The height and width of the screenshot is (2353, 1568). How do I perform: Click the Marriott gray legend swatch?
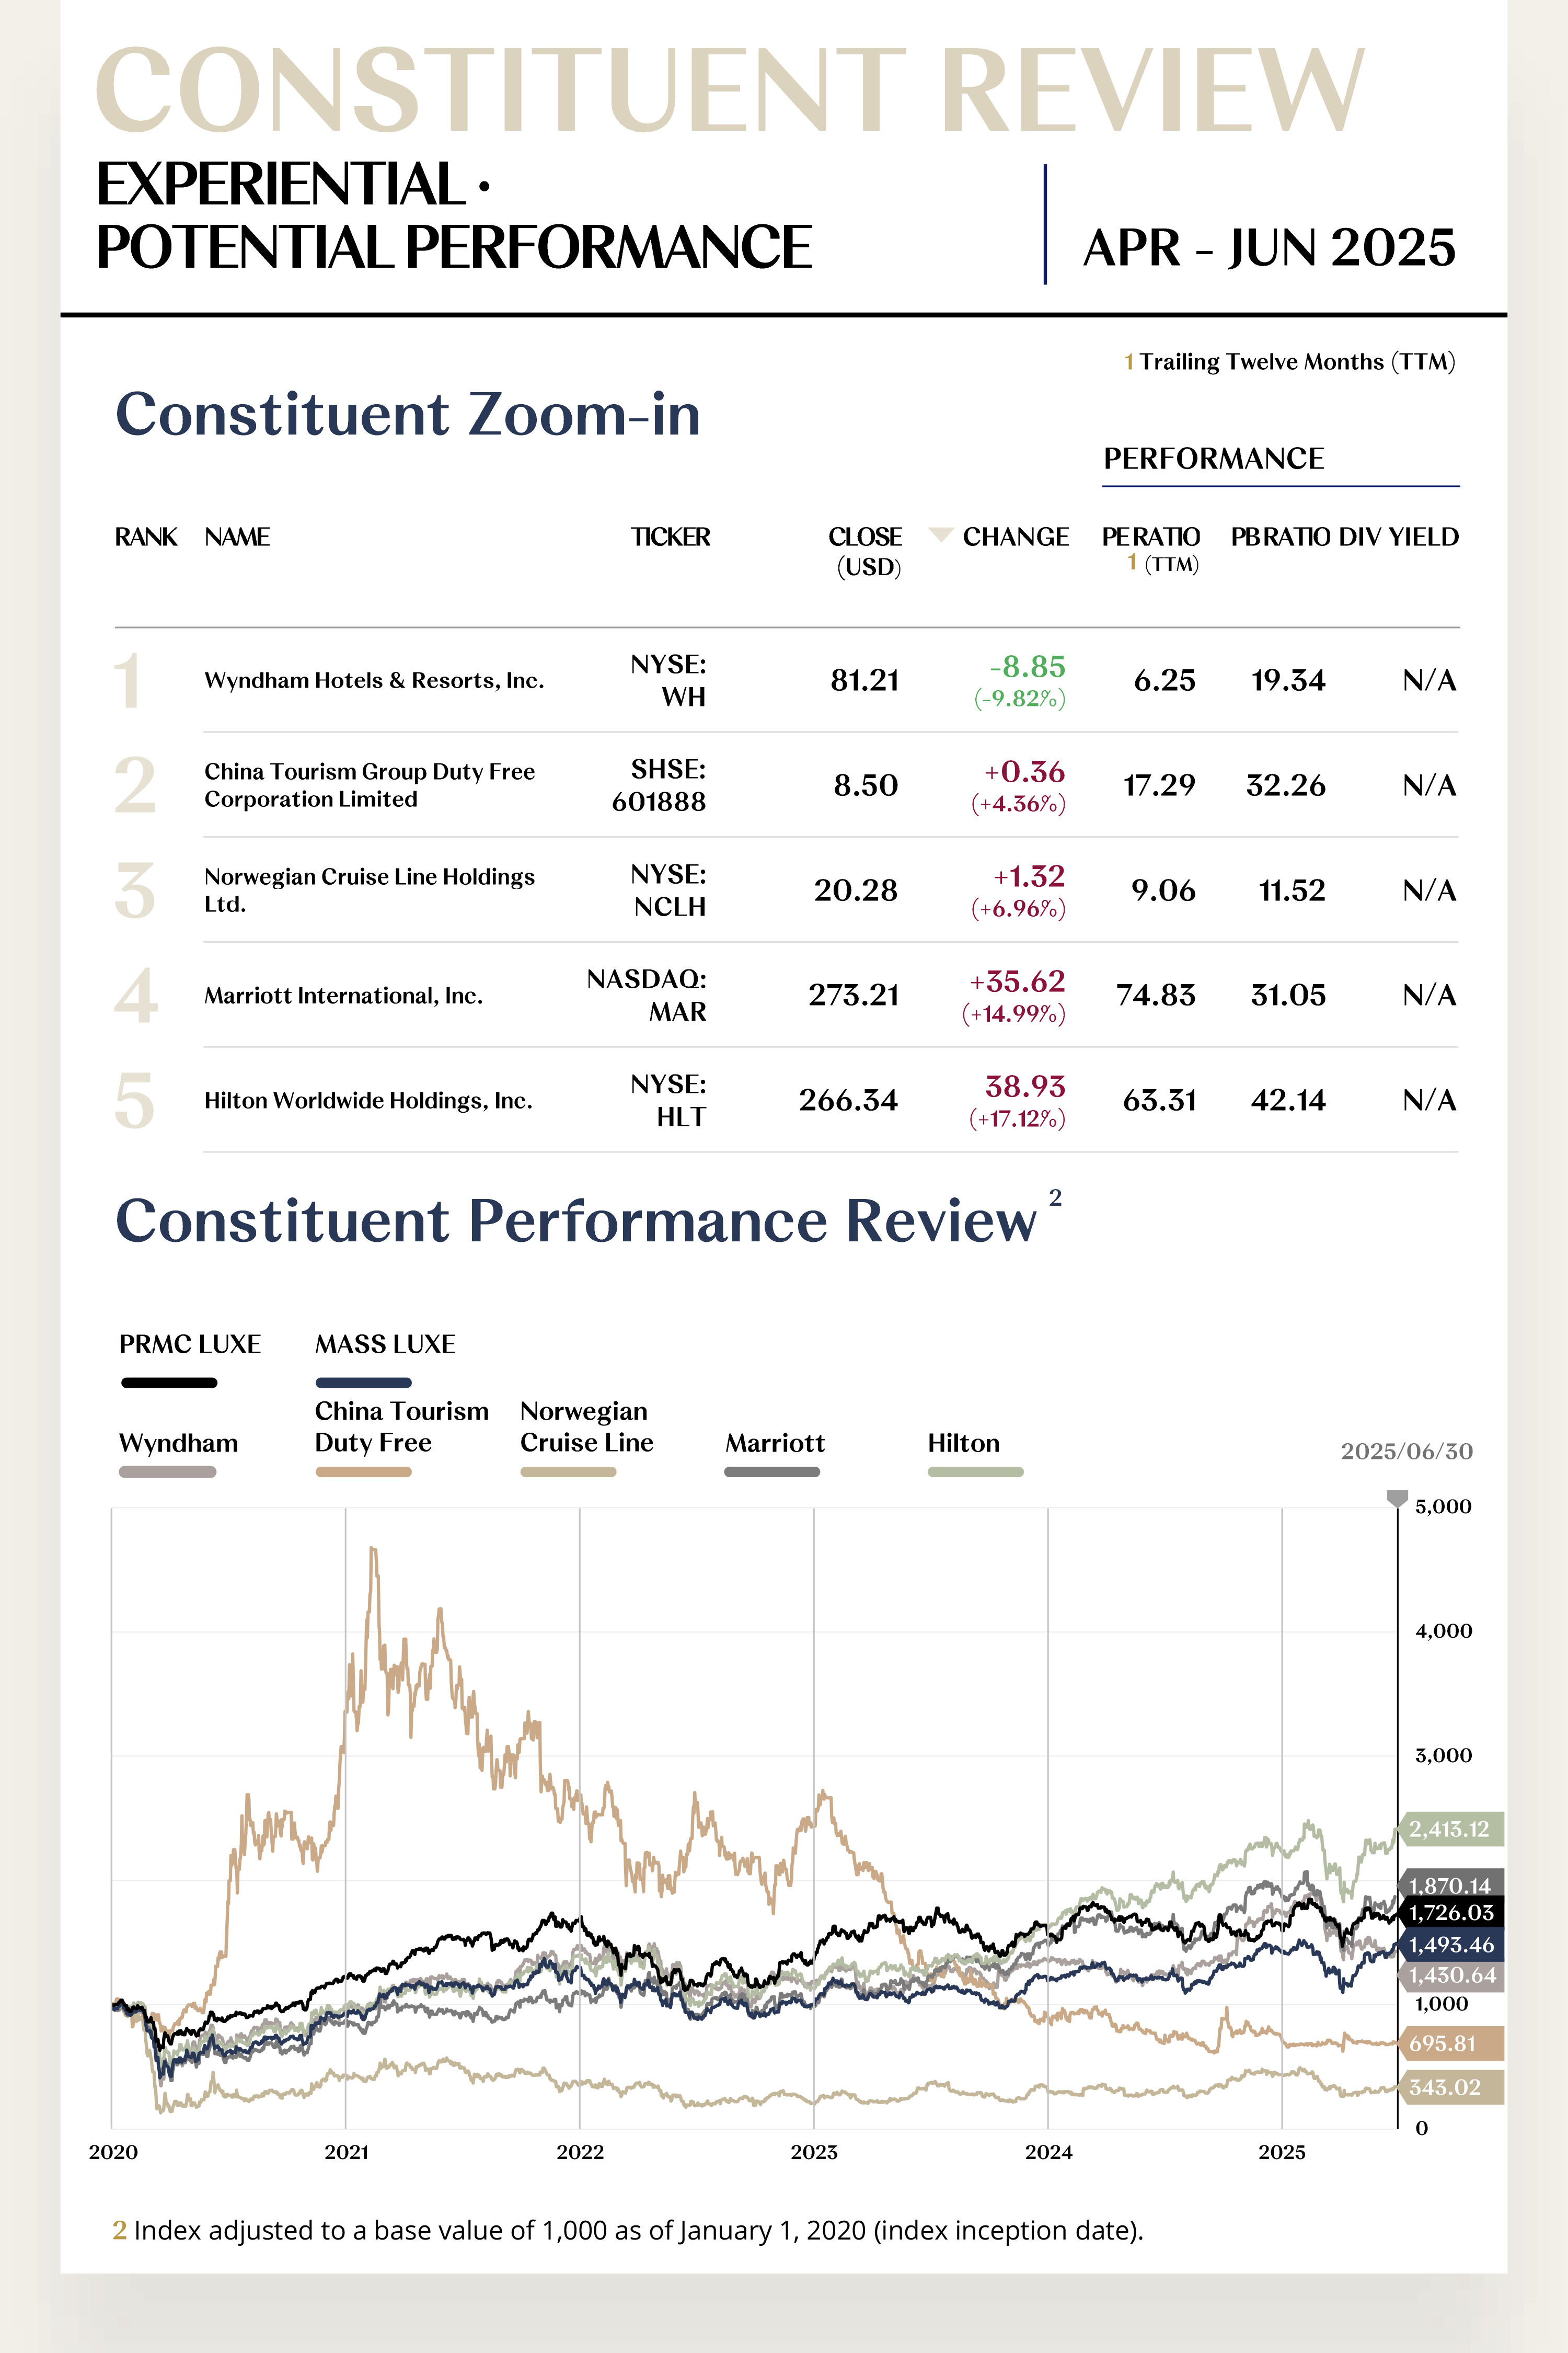[x=772, y=1471]
